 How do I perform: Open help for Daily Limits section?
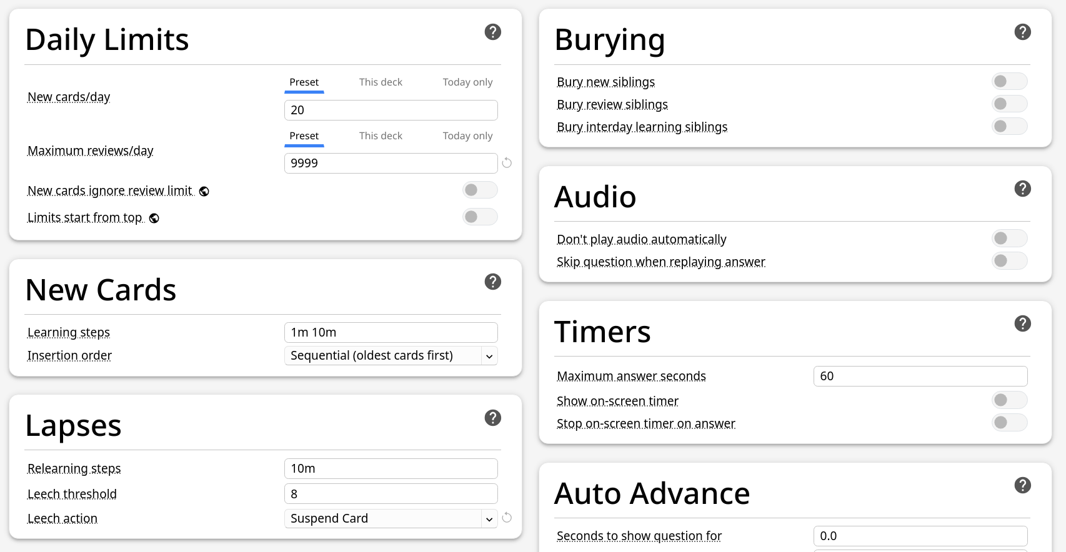pyautogui.click(x=493, y=32)
